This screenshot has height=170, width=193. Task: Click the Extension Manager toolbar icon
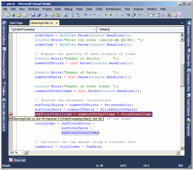coord(169,15)
